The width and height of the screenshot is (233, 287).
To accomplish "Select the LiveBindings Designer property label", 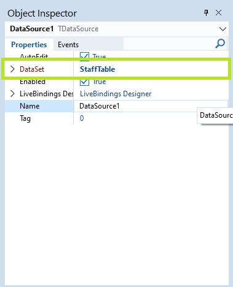I will pyautogui.click(x=46, y=94).
